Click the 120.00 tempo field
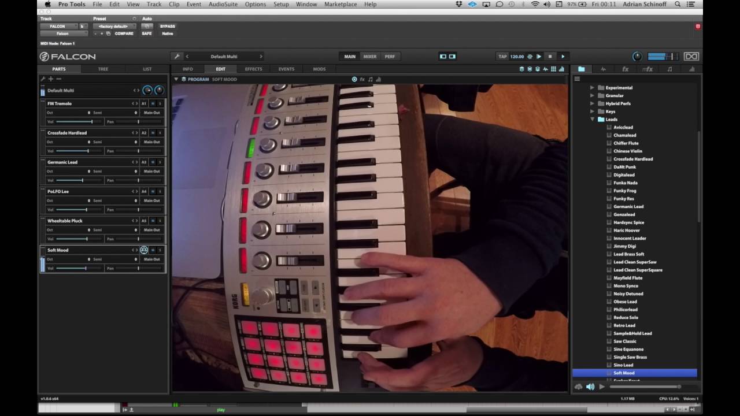Viewport: 740px width, 416px height. point(517,56)
